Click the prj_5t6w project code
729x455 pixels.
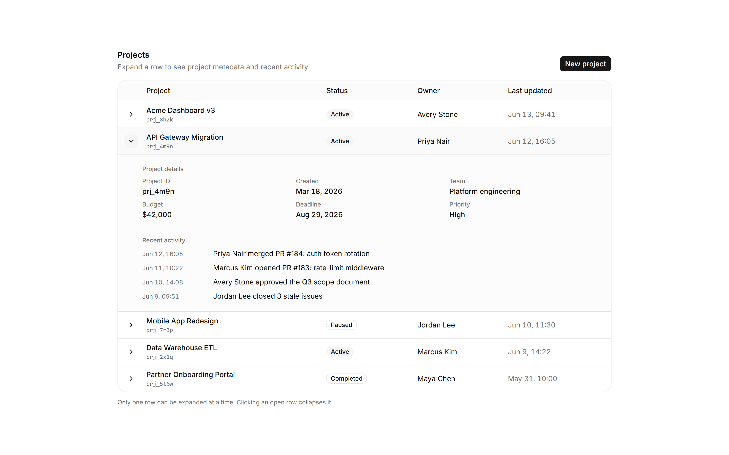[159, 384]
